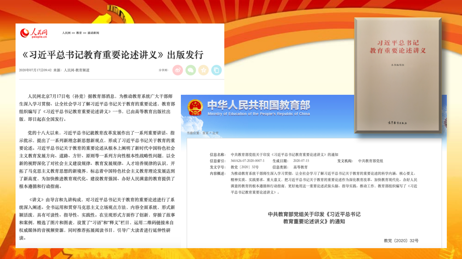Select the publish time 2020年07月17日09:42
This screenshot has height=259, width=462.
(x=35, y=70)
